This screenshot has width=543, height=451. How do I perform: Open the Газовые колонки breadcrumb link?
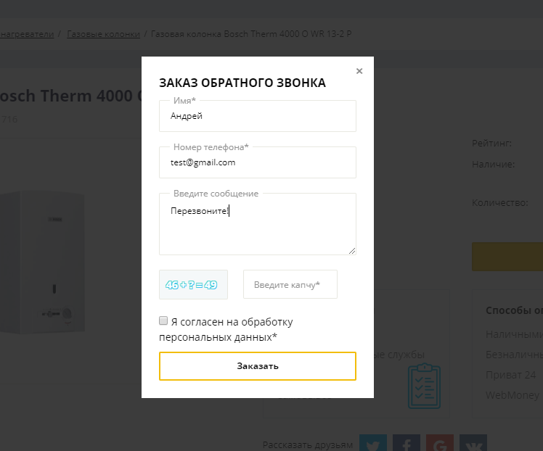[x=104, y=34]
